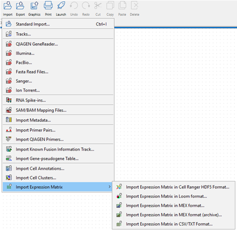Select Ion Torrent... import entry
237x231 pixels.
(58, 90)
